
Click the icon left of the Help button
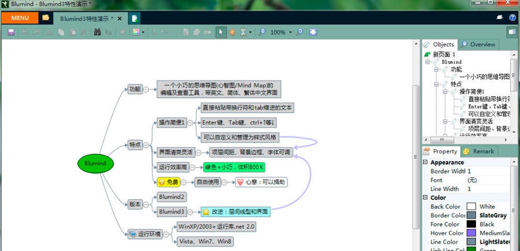click(499, 18)
